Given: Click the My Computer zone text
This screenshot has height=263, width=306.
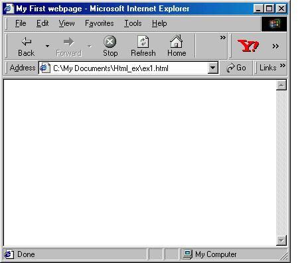Looking at the screenshot, I should click(x=216, y=254).
